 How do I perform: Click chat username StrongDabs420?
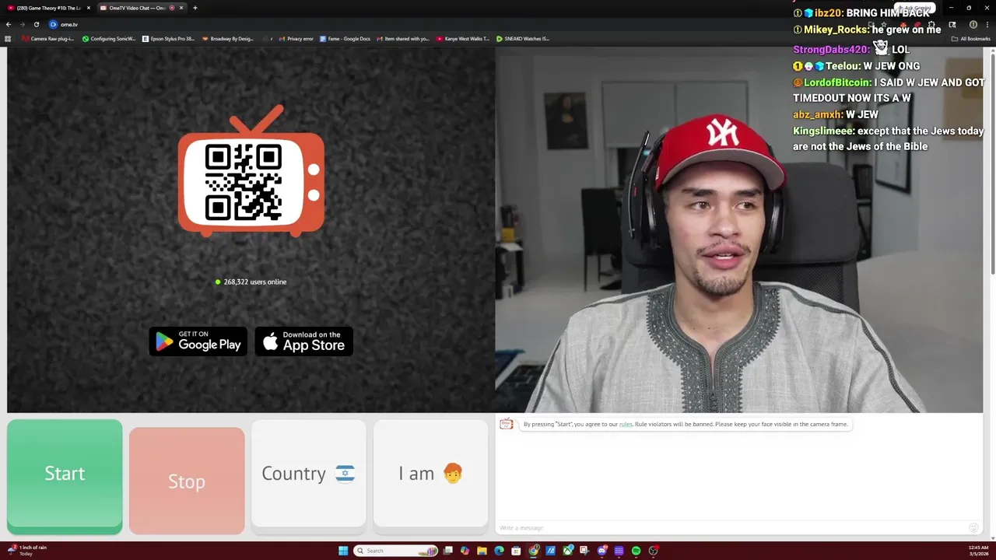(831, 50)
